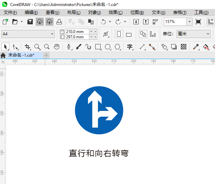Click the full-screen preview icon
The image size is (215, 184).
point(198,22)
